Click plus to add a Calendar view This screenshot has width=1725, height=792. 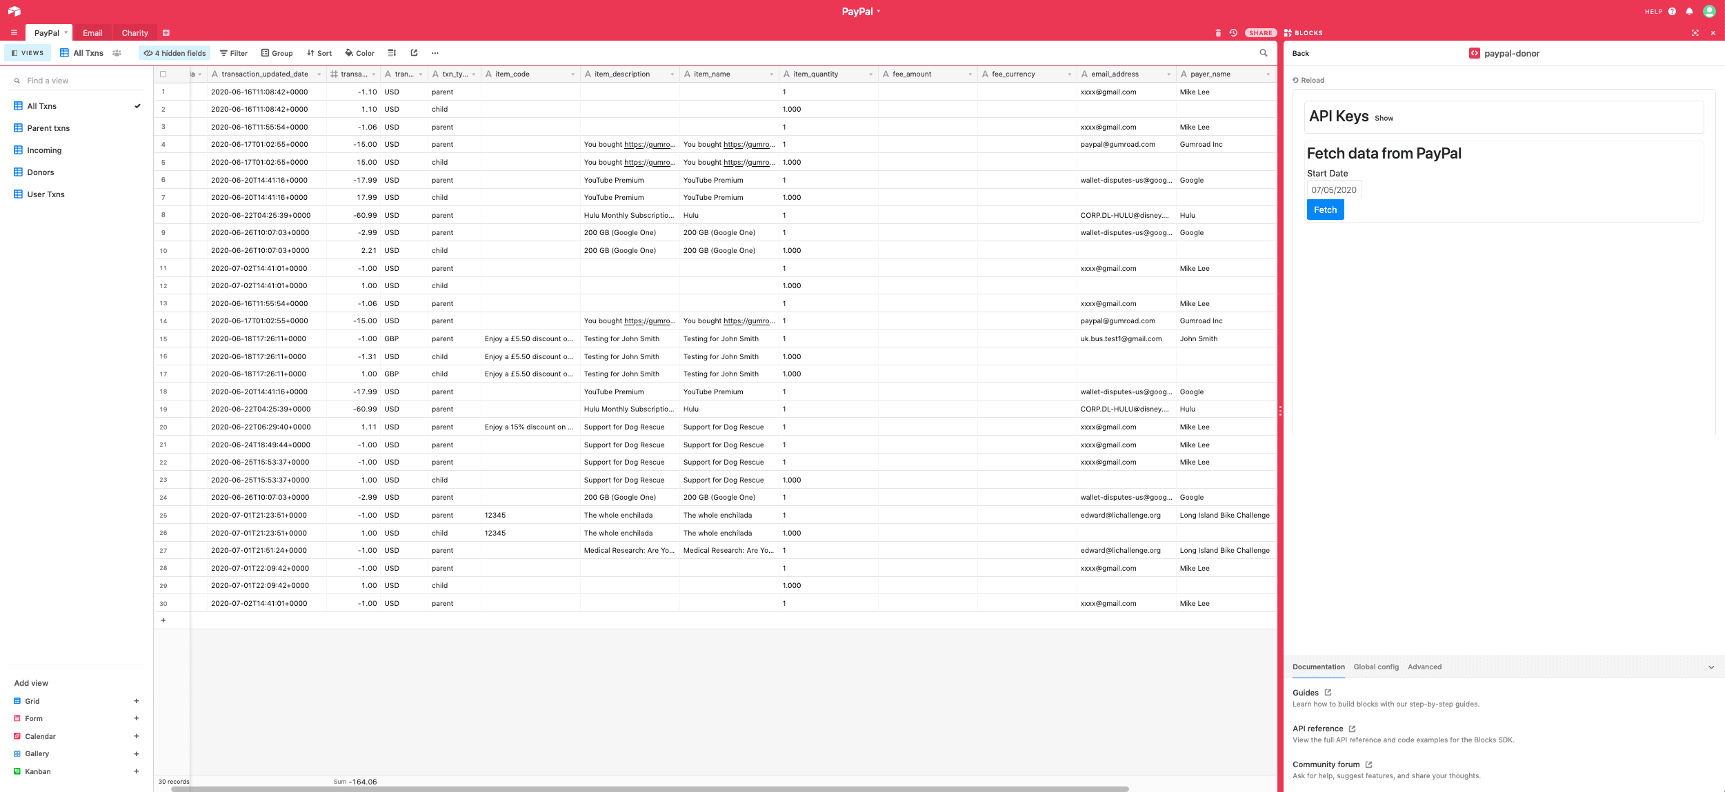(x=136, y=736)
